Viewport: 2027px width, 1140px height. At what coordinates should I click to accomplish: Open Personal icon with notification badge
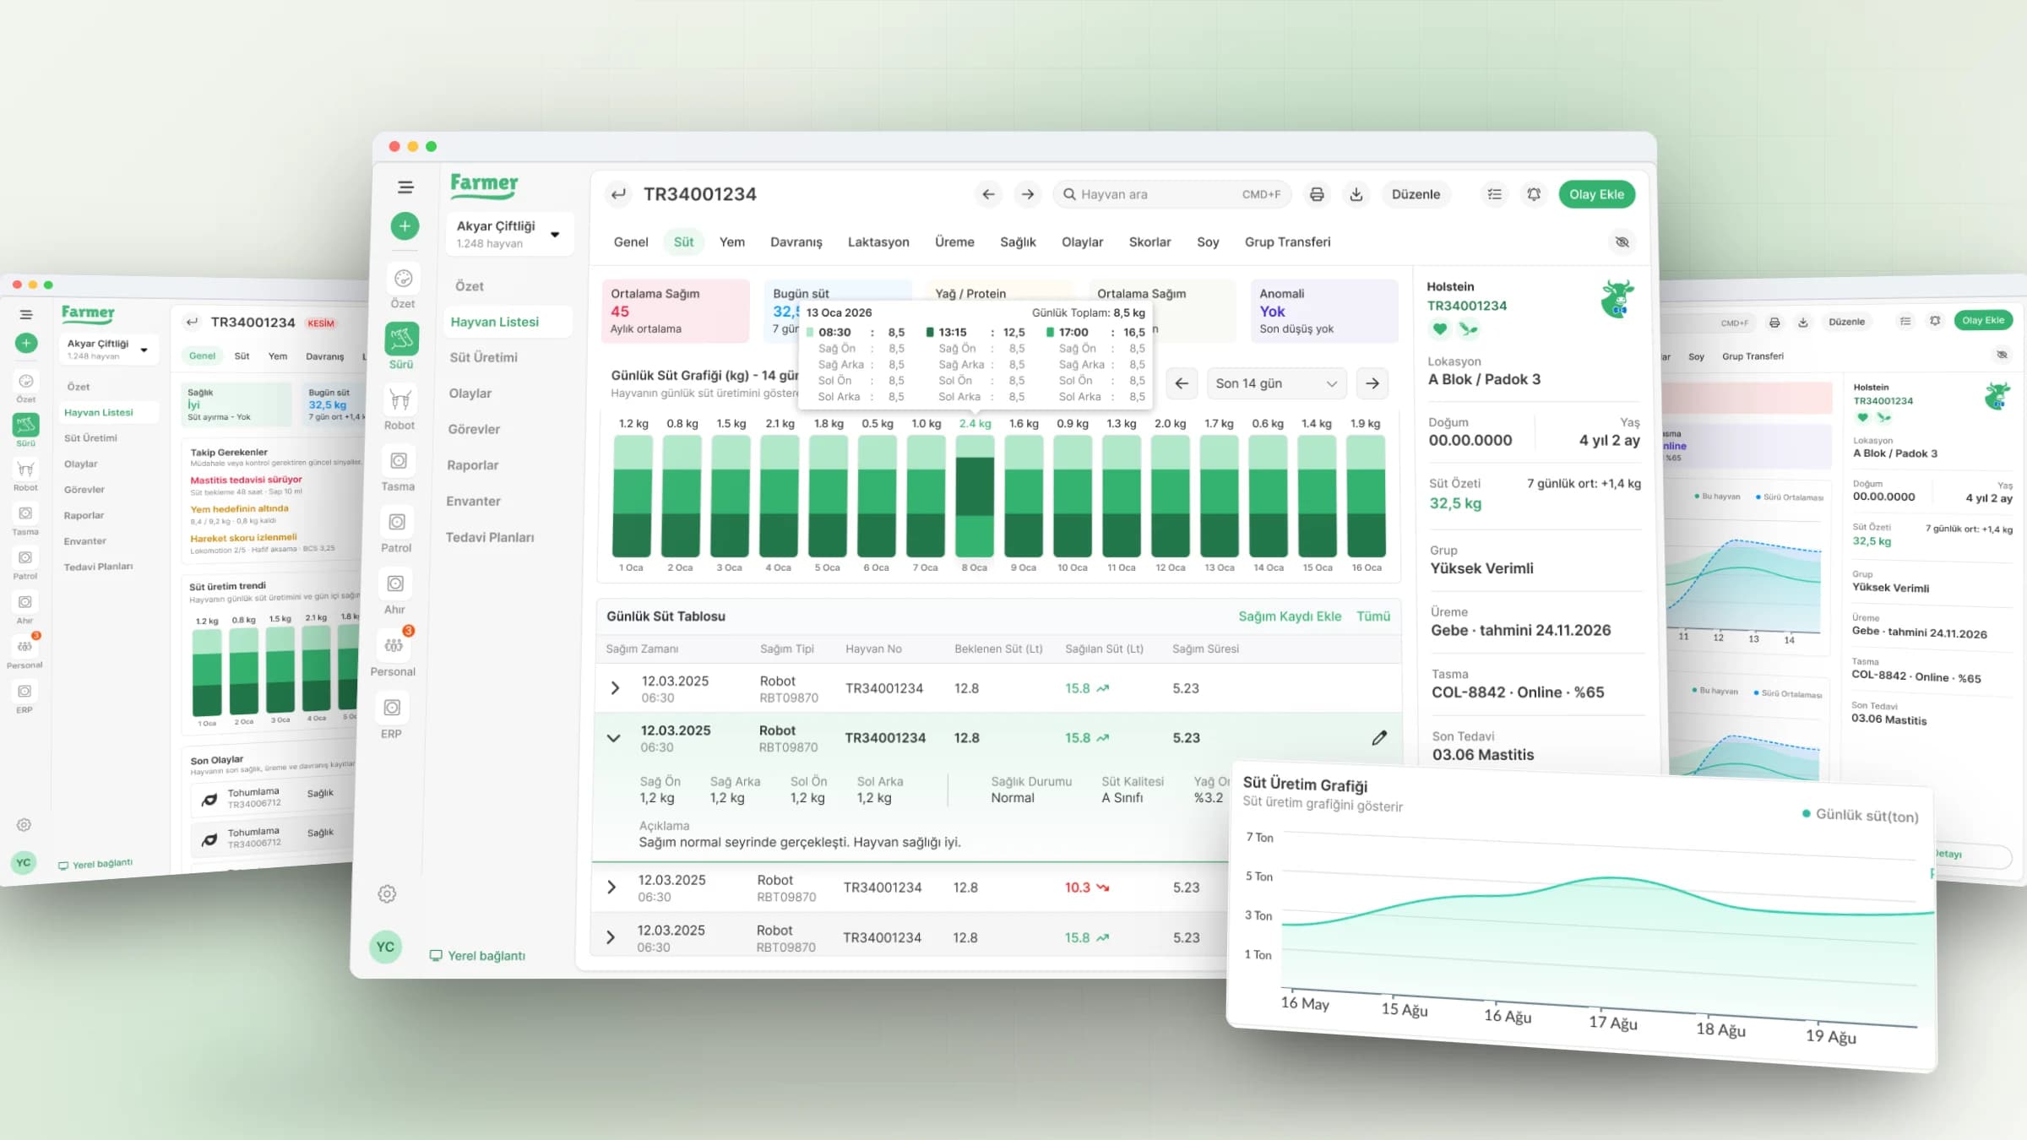pyautogui.click(x=394, y=646)
